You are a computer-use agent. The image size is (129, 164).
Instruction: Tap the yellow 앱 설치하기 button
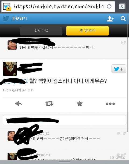tap(88, 31)
